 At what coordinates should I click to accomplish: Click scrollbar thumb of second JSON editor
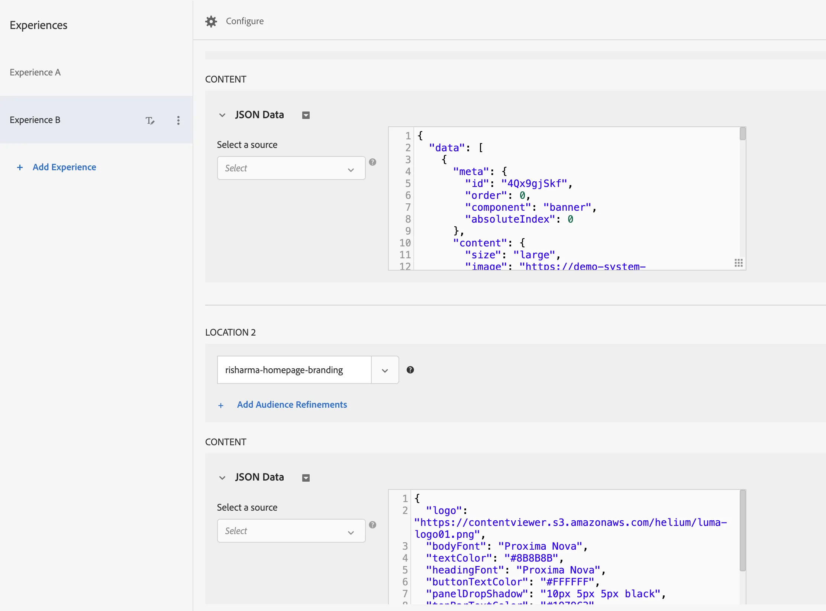(743, 530)
